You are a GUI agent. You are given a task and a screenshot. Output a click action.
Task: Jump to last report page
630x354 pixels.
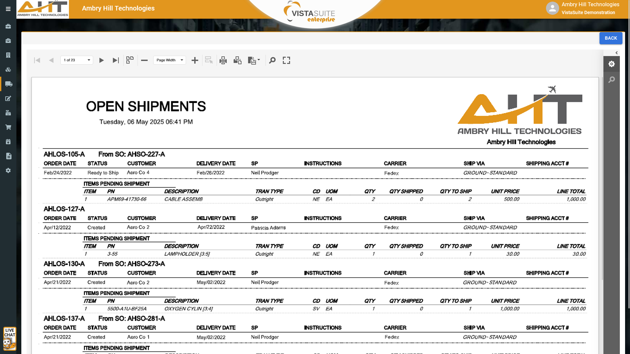[115, 60]
